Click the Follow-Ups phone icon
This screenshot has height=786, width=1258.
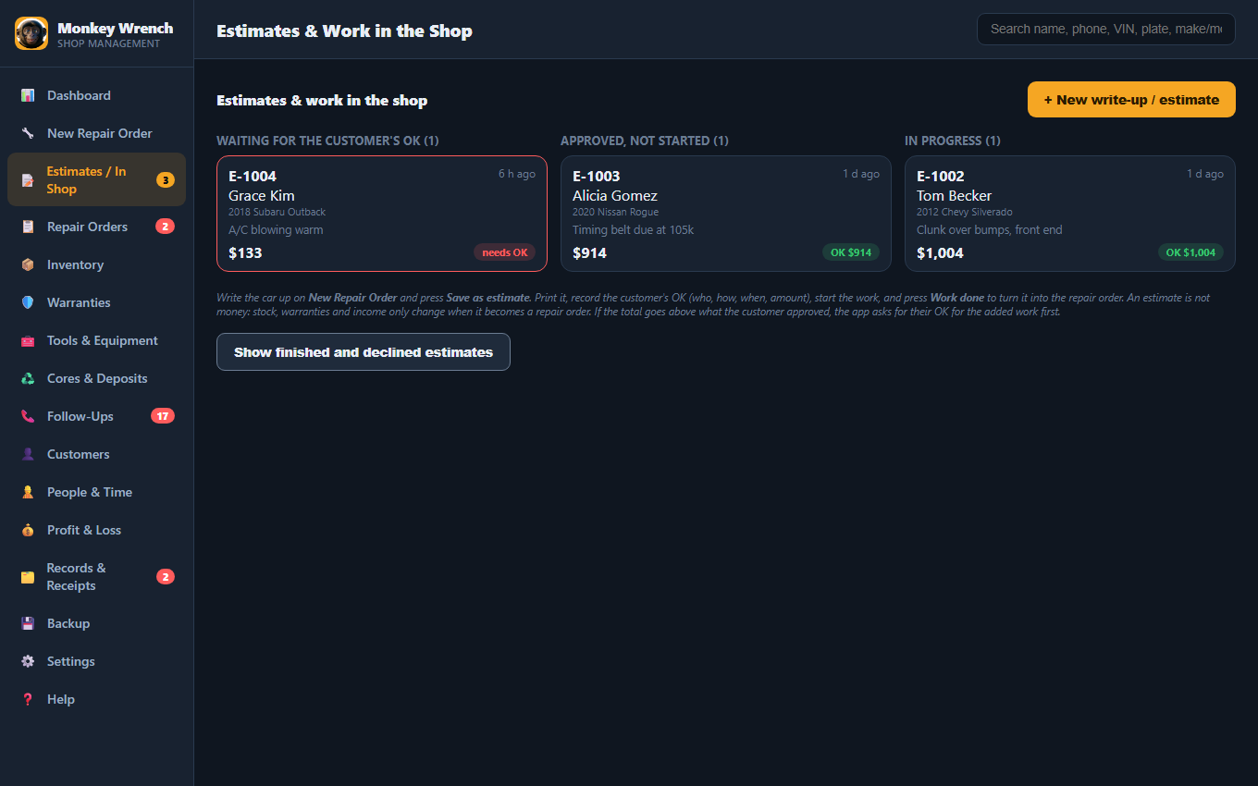[28, 416]
